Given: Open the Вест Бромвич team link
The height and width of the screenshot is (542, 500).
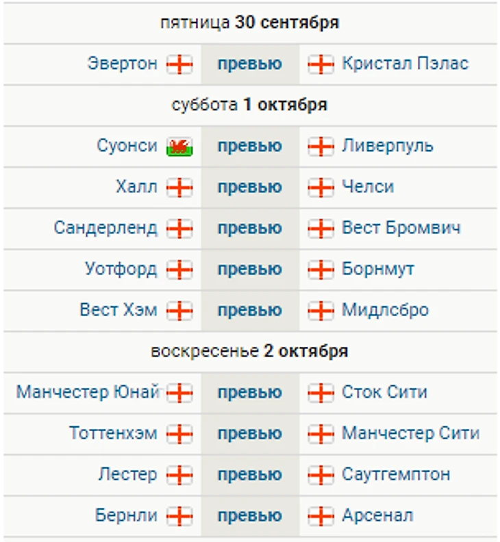Looking at the screenshot, I should (401, 228).
